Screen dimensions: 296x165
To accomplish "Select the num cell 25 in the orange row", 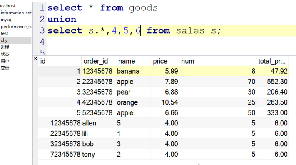I will click(x=217, y=102).
